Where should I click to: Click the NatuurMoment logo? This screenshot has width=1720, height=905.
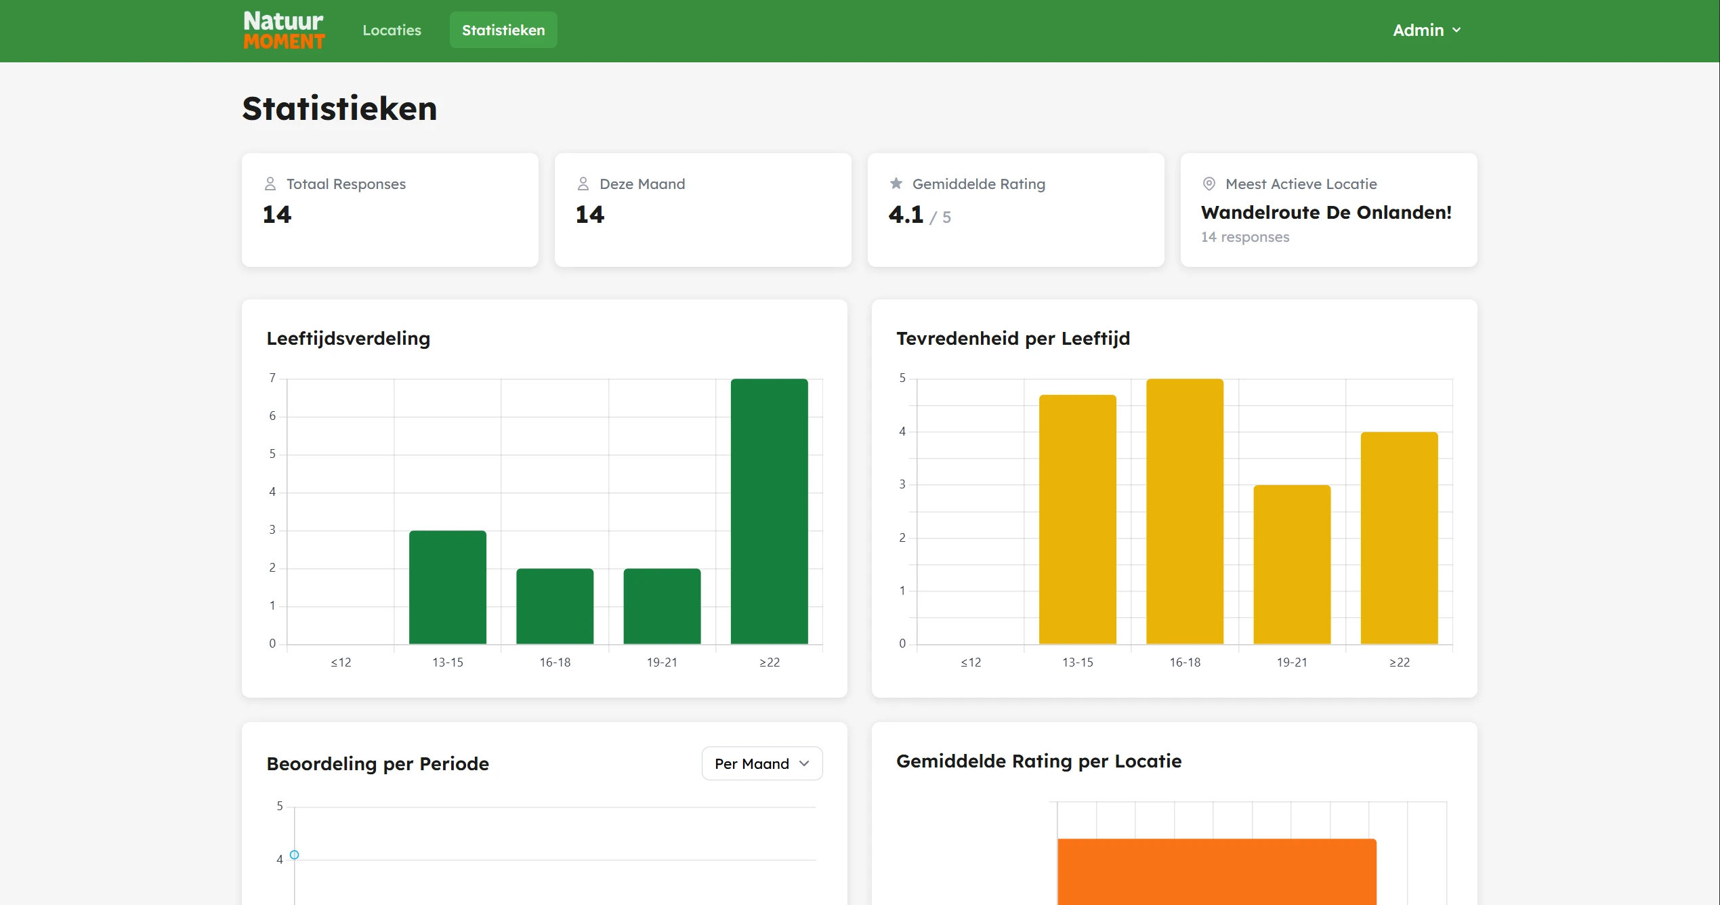click(283, 30)
